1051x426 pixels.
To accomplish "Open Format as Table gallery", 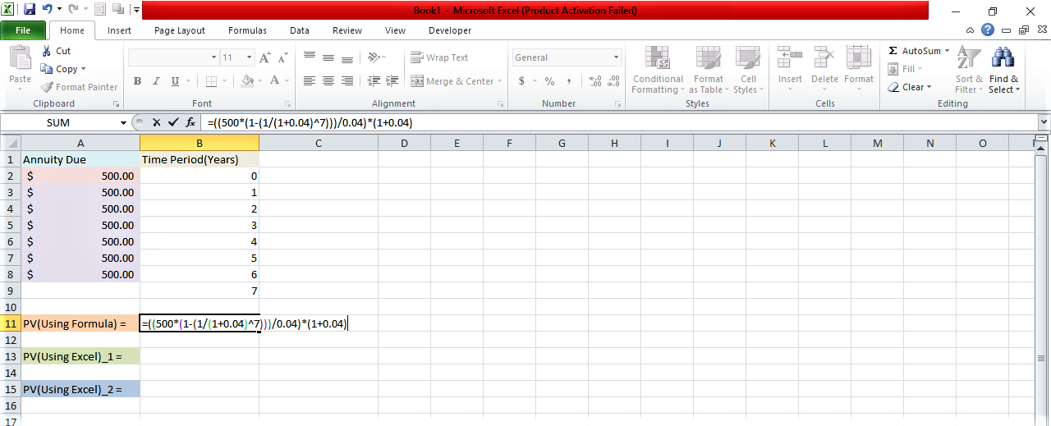I will pyautogui.click(x=708, y=70).
